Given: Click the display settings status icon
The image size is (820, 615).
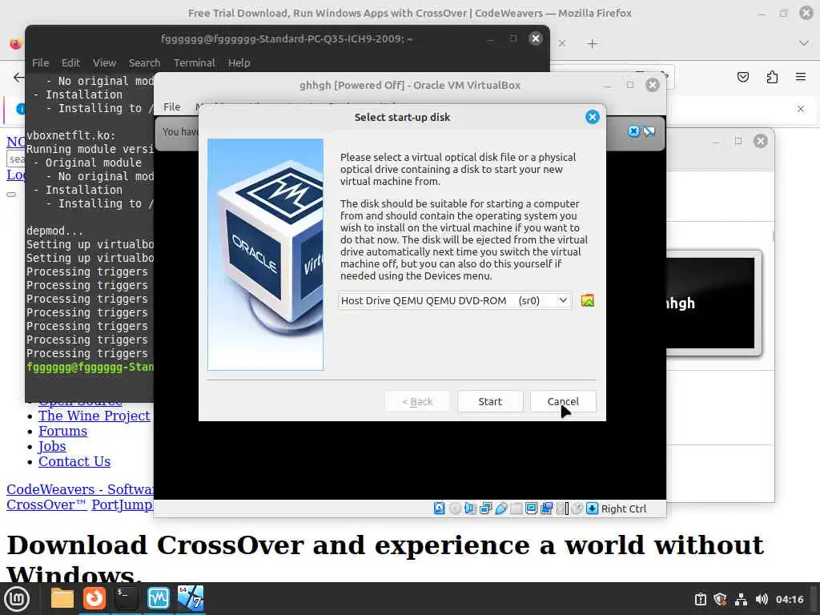Looking at the screenshot, I should click(x=532, y=508).
